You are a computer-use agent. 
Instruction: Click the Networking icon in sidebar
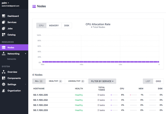click(4, 54)
